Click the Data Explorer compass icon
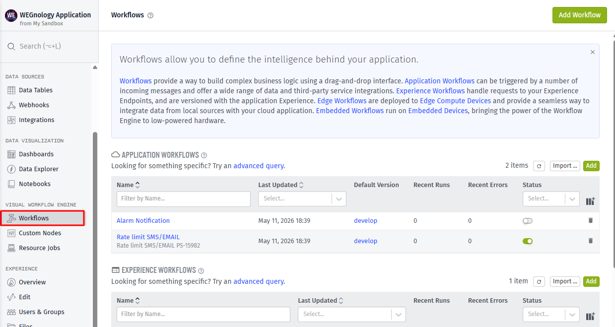Viewport: 615px width, 327px height. coord(11,169)
